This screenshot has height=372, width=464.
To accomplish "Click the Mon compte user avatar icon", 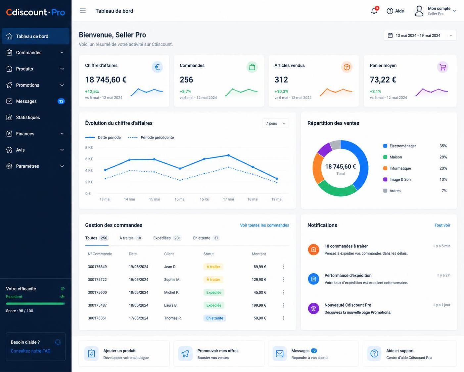I will (419, 11).
